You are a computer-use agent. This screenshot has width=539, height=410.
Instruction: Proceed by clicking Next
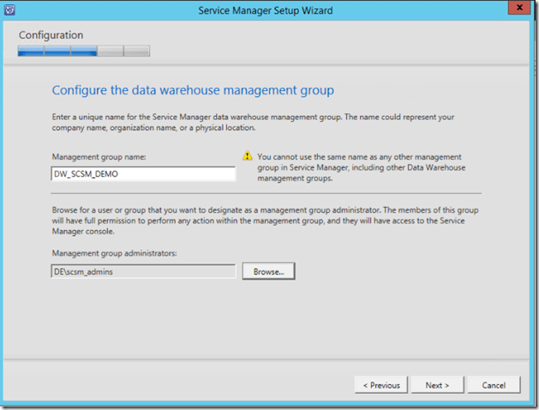[x=436, y=385]
